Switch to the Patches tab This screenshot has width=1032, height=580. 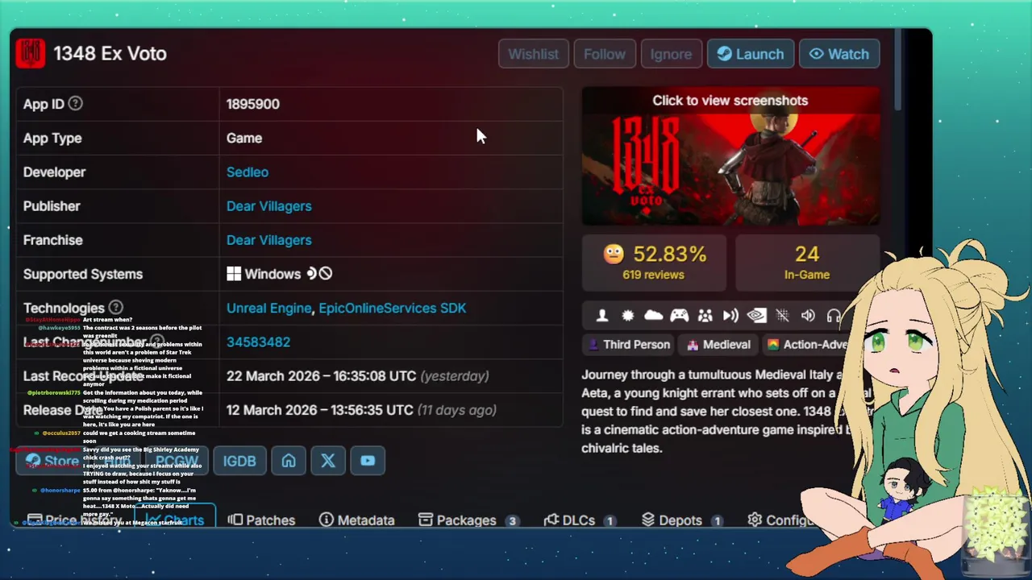click(261, 520)
